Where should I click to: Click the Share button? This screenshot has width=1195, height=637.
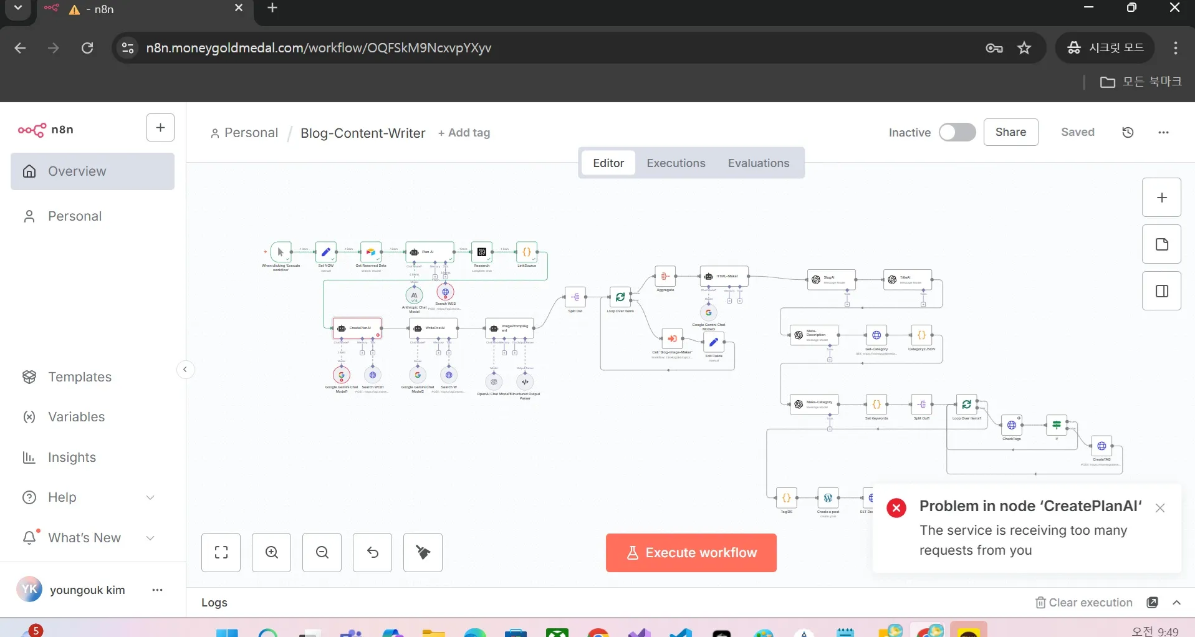coord(1011,132)
